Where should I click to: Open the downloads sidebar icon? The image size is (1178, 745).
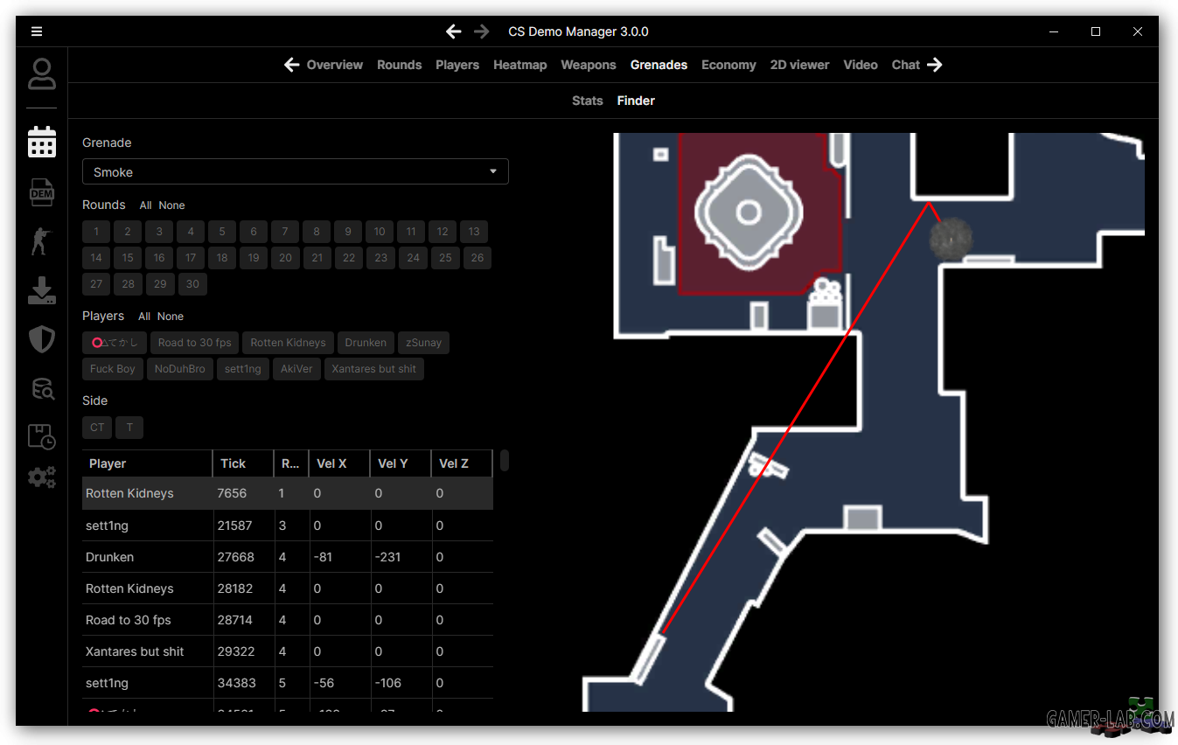pos(42,290)
